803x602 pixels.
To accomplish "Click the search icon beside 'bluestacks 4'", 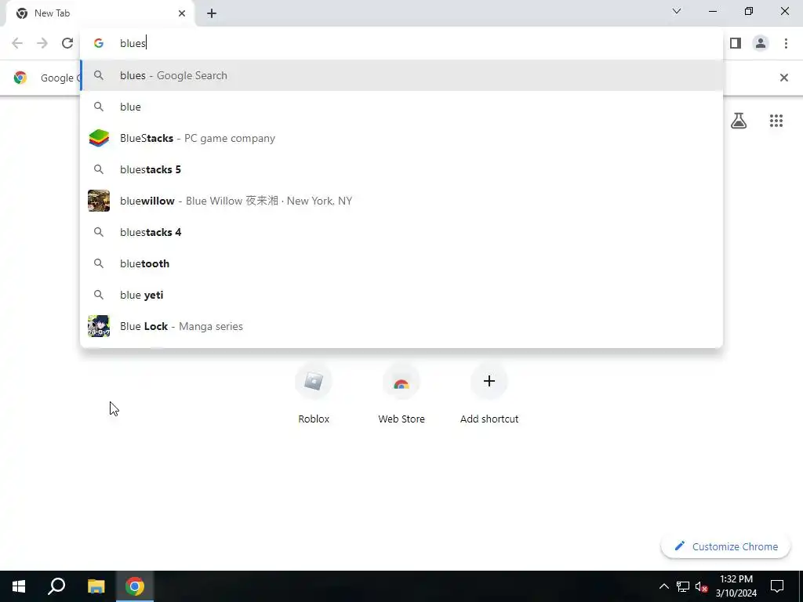I will tap(99, 232).
